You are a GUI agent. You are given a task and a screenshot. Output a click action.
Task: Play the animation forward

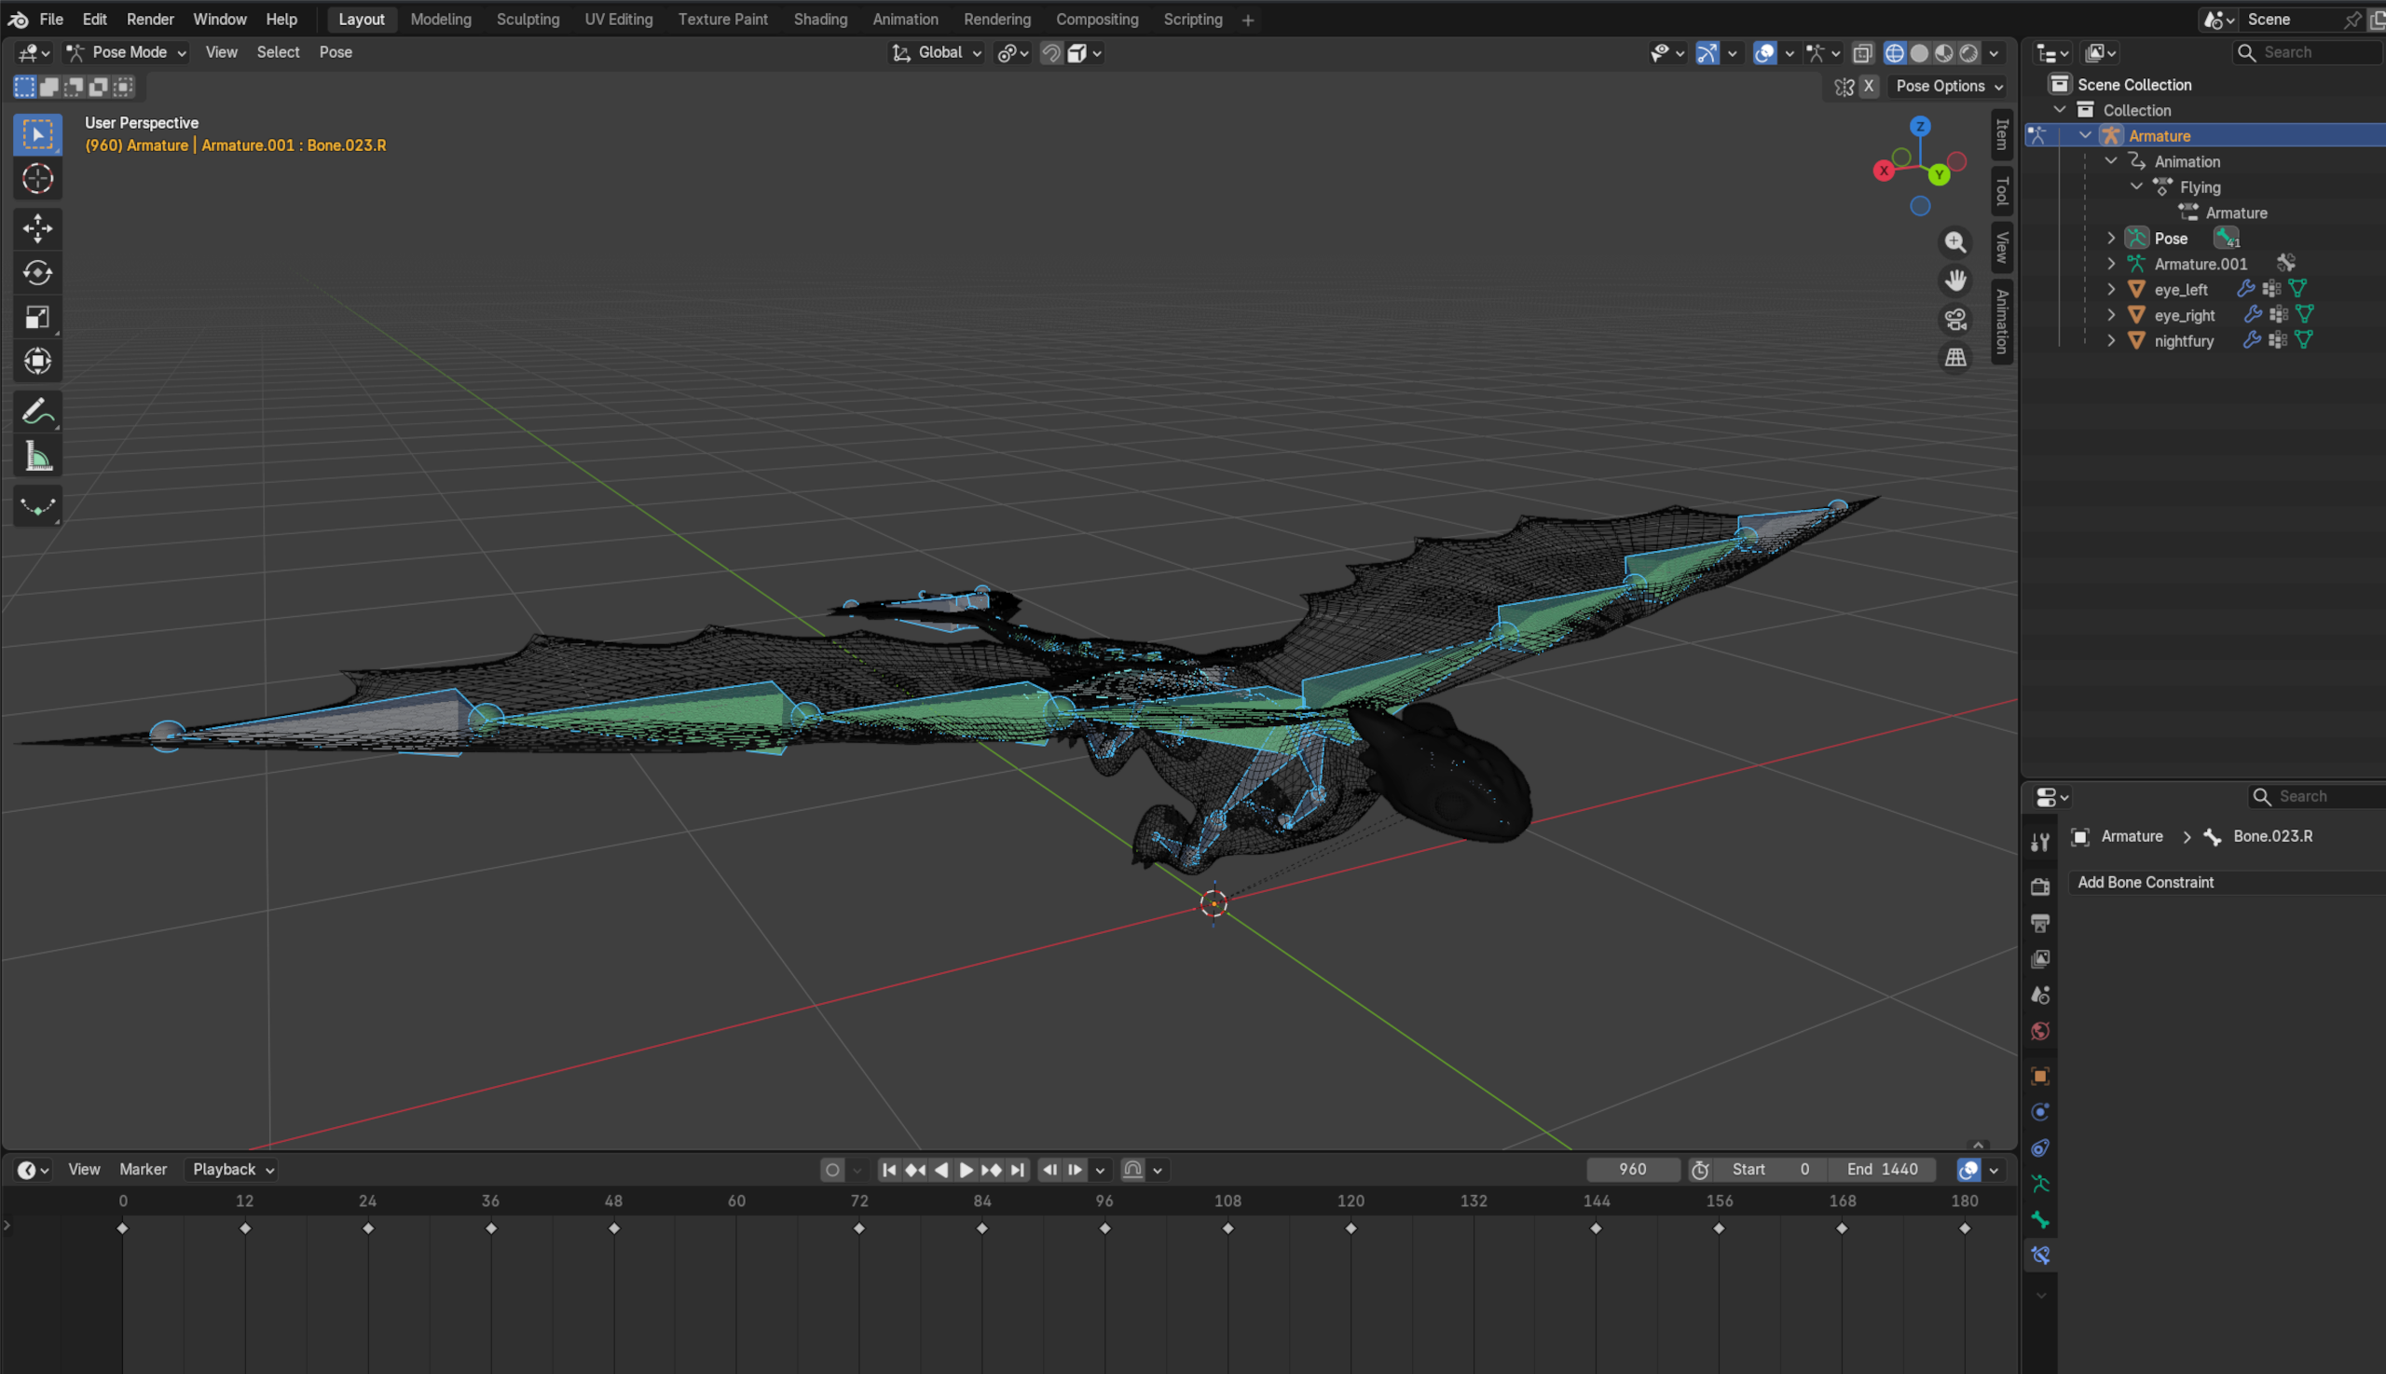point(966,1170)
